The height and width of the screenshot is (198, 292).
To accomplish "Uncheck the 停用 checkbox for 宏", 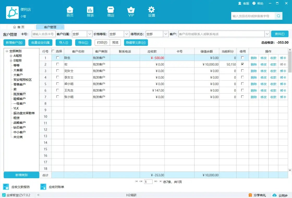I will (242, 64).
